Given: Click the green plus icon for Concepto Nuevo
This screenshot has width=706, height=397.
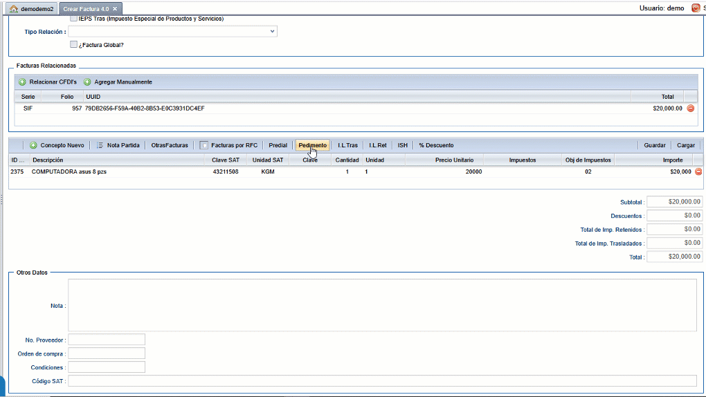Looking at the screenshot, I should [x=33, y=145].
